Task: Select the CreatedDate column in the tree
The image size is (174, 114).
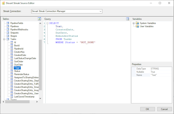Action: click(20, 55)
